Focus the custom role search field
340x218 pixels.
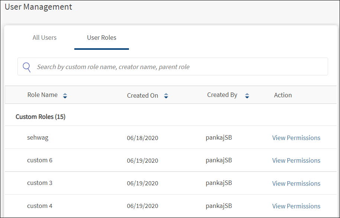pyautogui.click(x=178, y=67)
